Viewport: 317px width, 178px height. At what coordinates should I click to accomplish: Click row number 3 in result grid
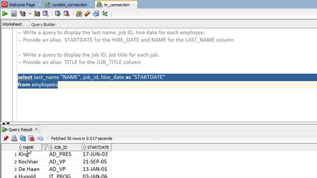click(15, 170)
